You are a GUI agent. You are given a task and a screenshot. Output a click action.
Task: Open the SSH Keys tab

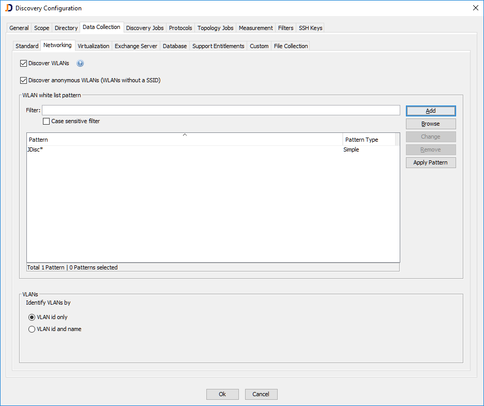click(x=310, y=27)
